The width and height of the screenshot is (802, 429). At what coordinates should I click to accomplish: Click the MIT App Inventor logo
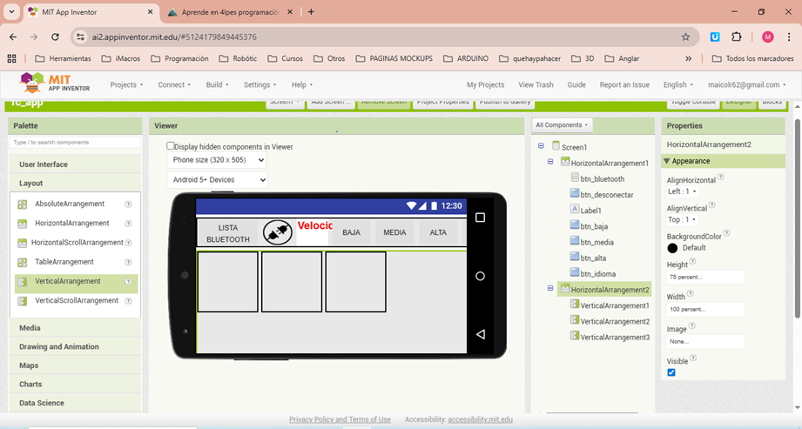coord(55,84)
